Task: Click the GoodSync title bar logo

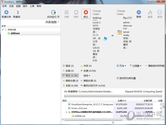Action: coord(2,2)
